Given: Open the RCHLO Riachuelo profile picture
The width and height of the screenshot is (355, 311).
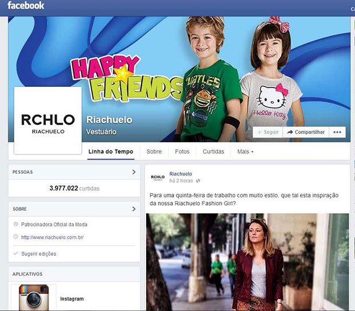Looking at the screenshot, I should click(48, 121).
